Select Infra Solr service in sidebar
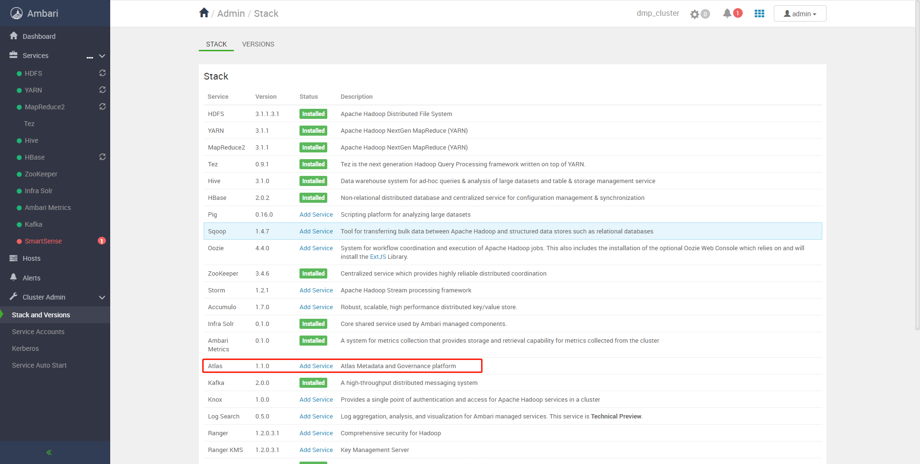 pos(39,191)
